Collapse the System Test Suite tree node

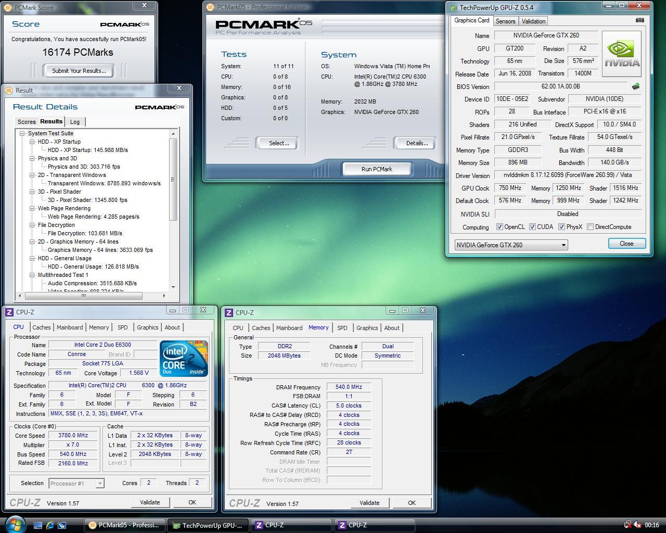coord(22,133)
